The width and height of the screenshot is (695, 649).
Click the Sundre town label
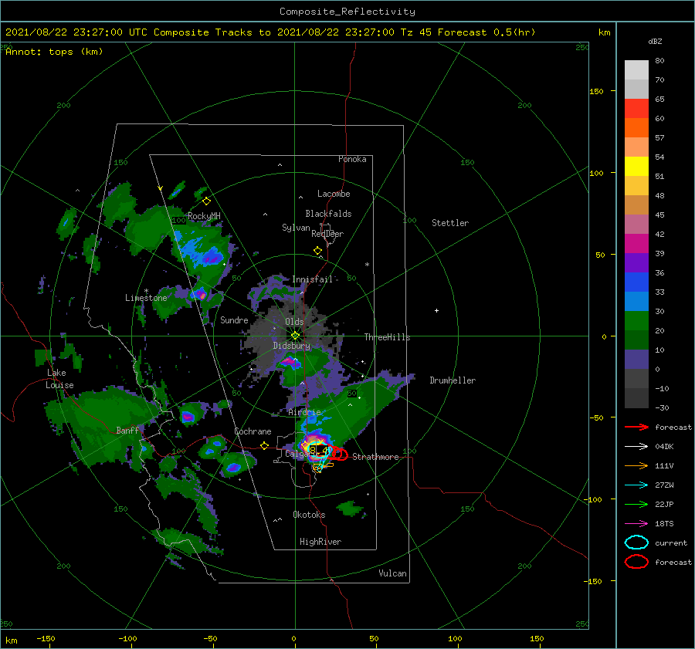point(234,319)
